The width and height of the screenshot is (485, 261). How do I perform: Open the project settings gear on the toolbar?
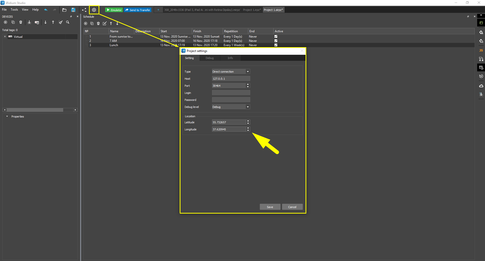point(94,10)
